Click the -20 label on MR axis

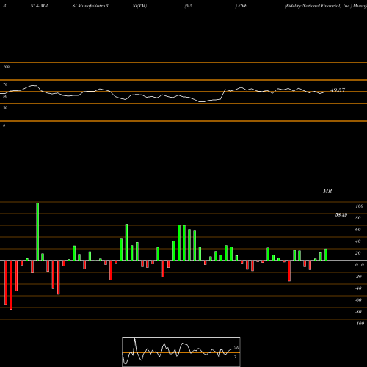coord(358,277)
